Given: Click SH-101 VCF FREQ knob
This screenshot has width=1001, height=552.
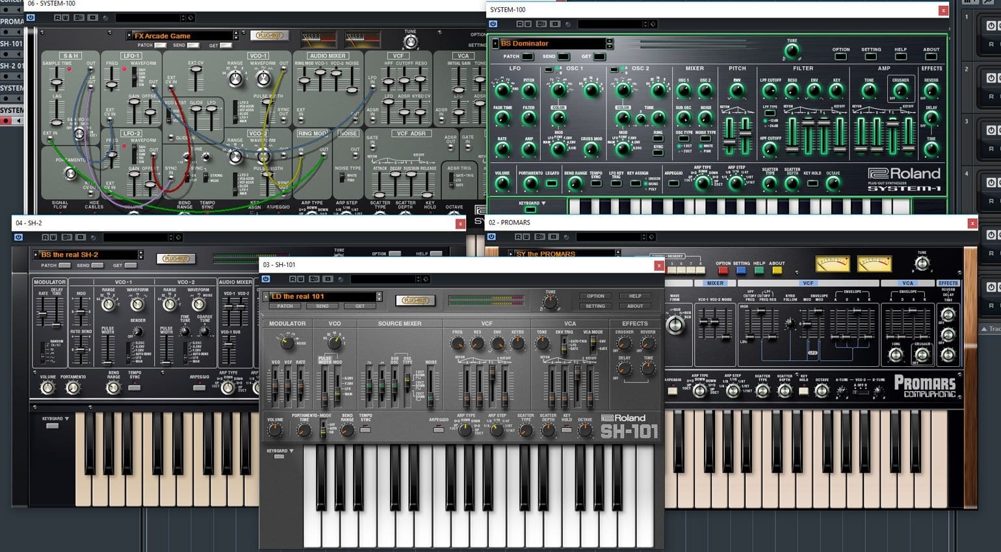Looking at the screenshot, I should (x=458, y=343).
